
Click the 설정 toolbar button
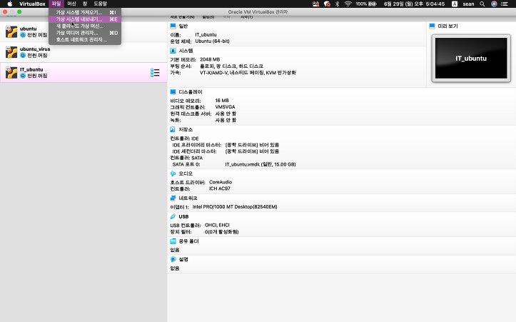[x=208, y=17]
